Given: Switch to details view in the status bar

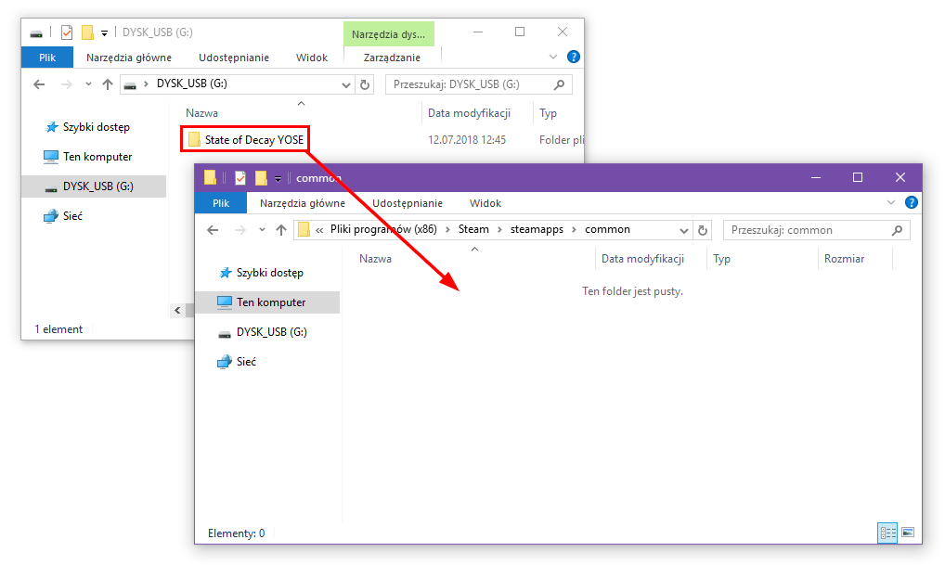Looking at the screenshot, I should click(887, 533).
